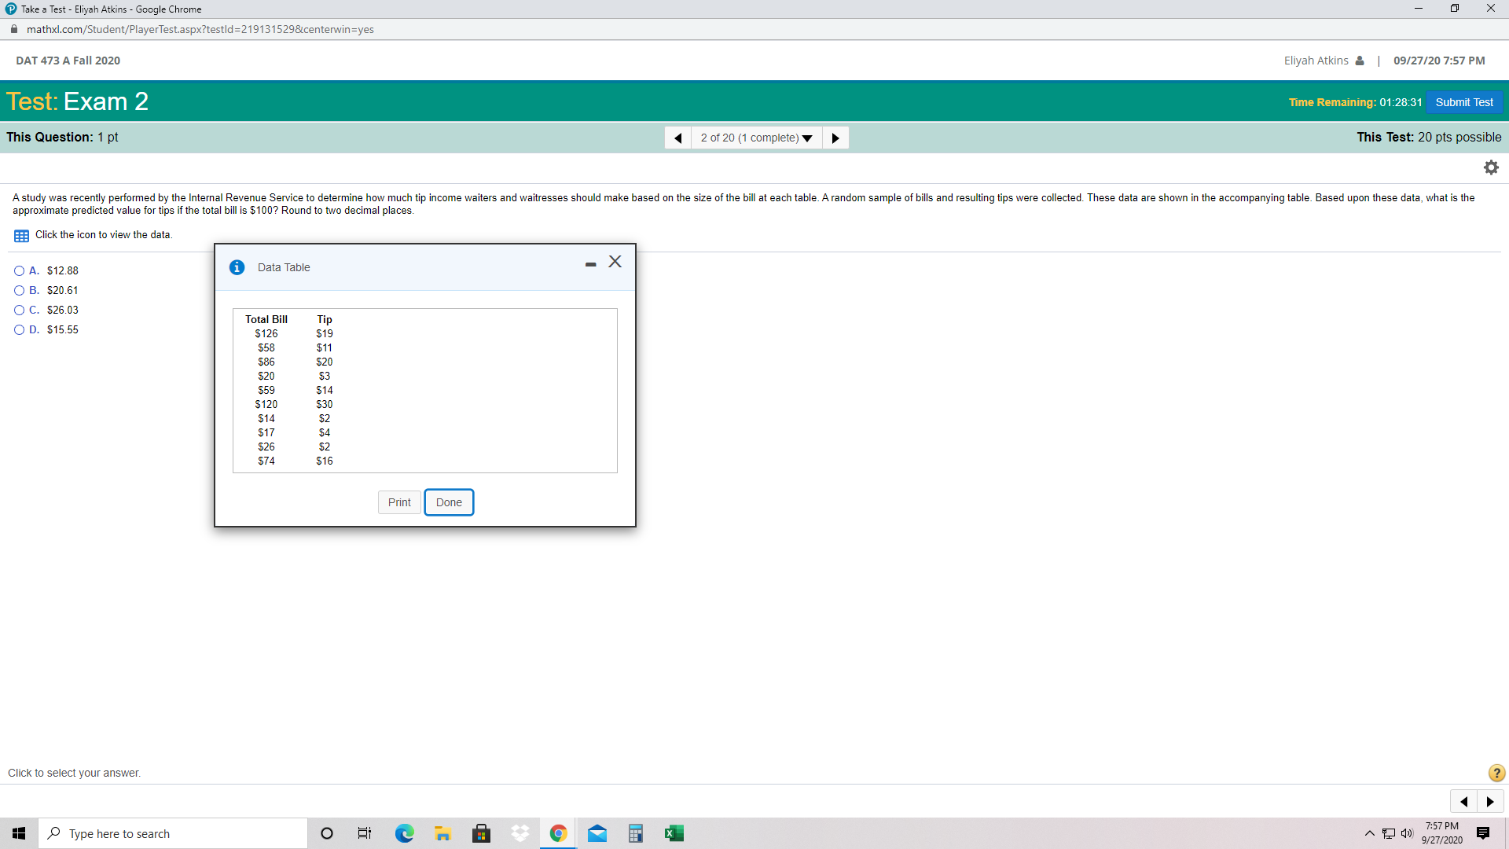The height and width of the screenshot is (849, 1509).
Task: Choose option D, $15.55
Action: pyautogui.click(x=18, y=329)
